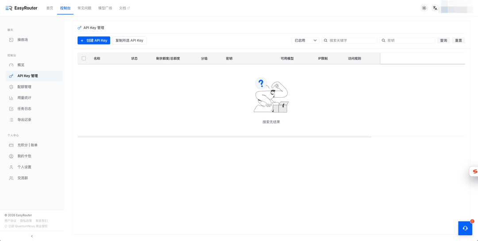Click the search icon in 搜索关键字 field
The image size is (478, 241).
pos(326,40)
